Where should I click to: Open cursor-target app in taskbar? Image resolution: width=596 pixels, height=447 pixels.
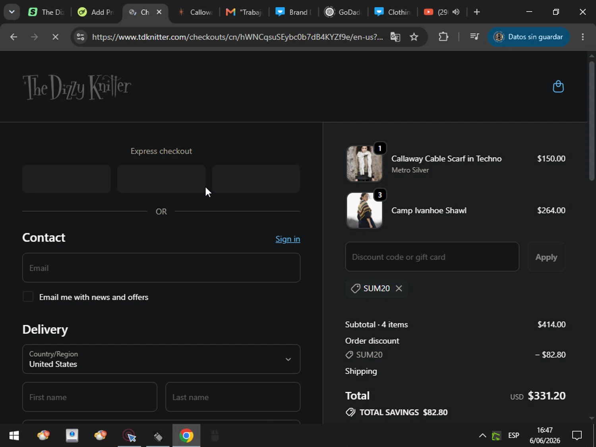click(129, 436)
